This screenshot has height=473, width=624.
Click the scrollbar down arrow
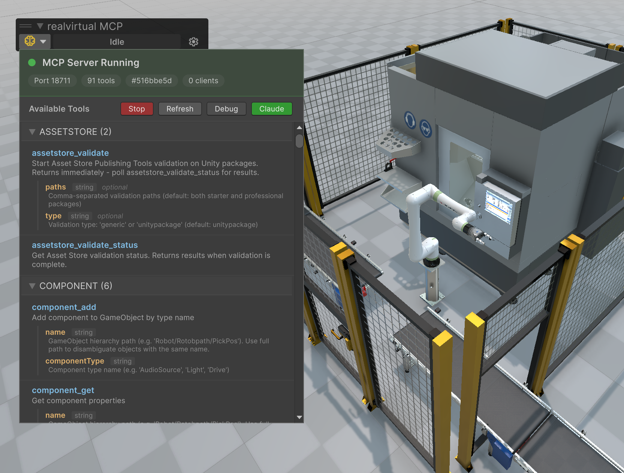tap(299, 417)
